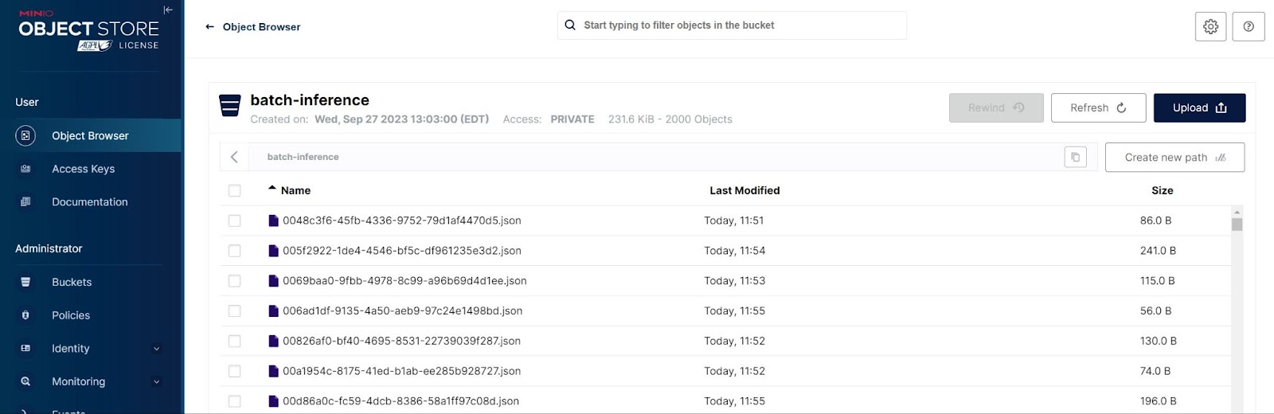Screen dimensions: 1274x414
Task: Copy the path with the copy icon
Action: [1075, 157]
